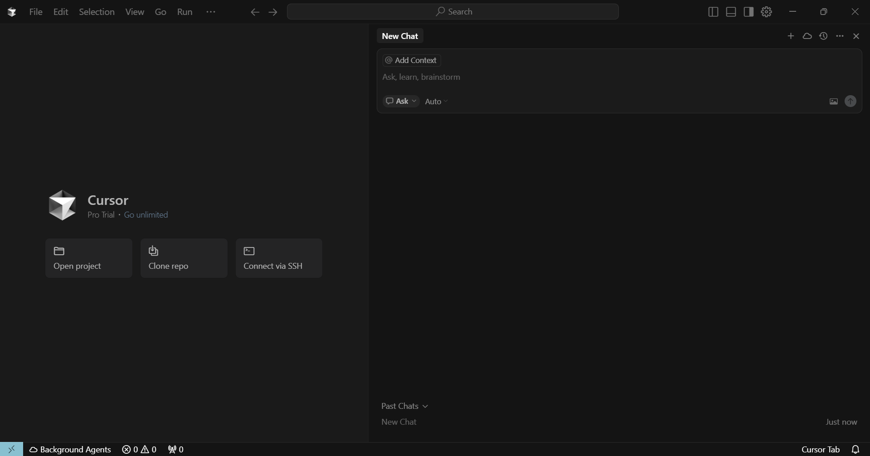Minimize the Cursor window
The image size is (870, 456).
[792, 12]
